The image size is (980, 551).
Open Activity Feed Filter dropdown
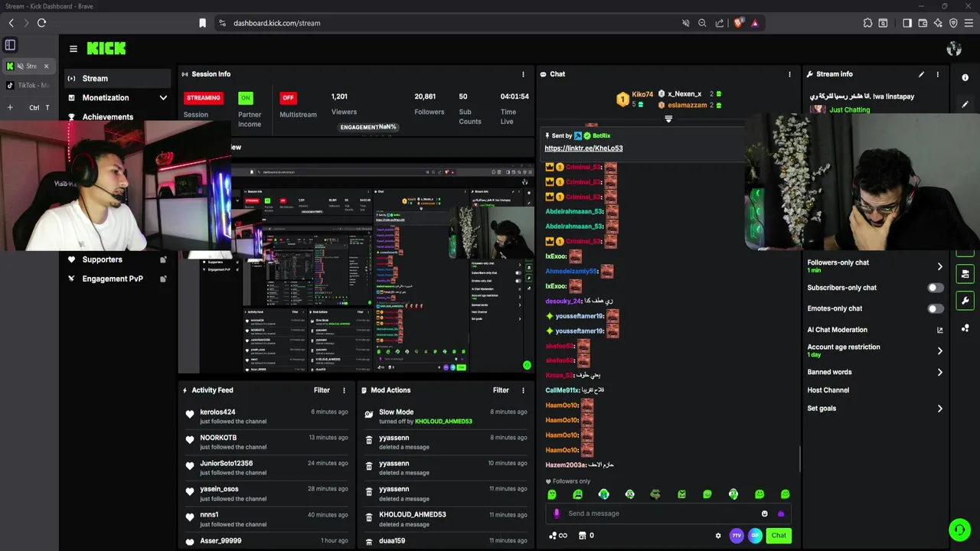coord(322,390)
